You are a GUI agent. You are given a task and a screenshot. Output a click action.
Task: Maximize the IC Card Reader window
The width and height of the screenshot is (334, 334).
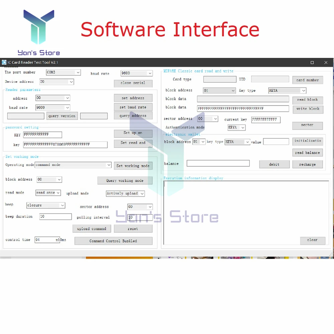click(x=312, y=63)
